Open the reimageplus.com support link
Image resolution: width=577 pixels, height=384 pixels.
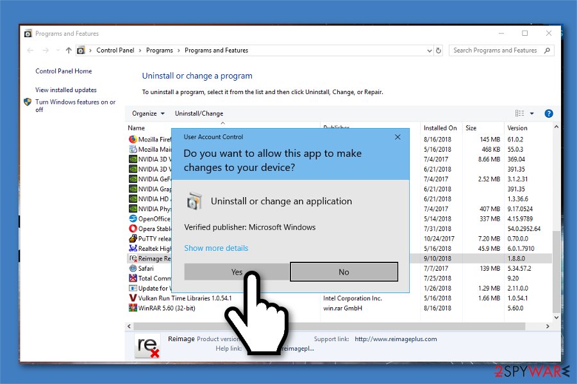pyautogui.click(x=396, y=339)
